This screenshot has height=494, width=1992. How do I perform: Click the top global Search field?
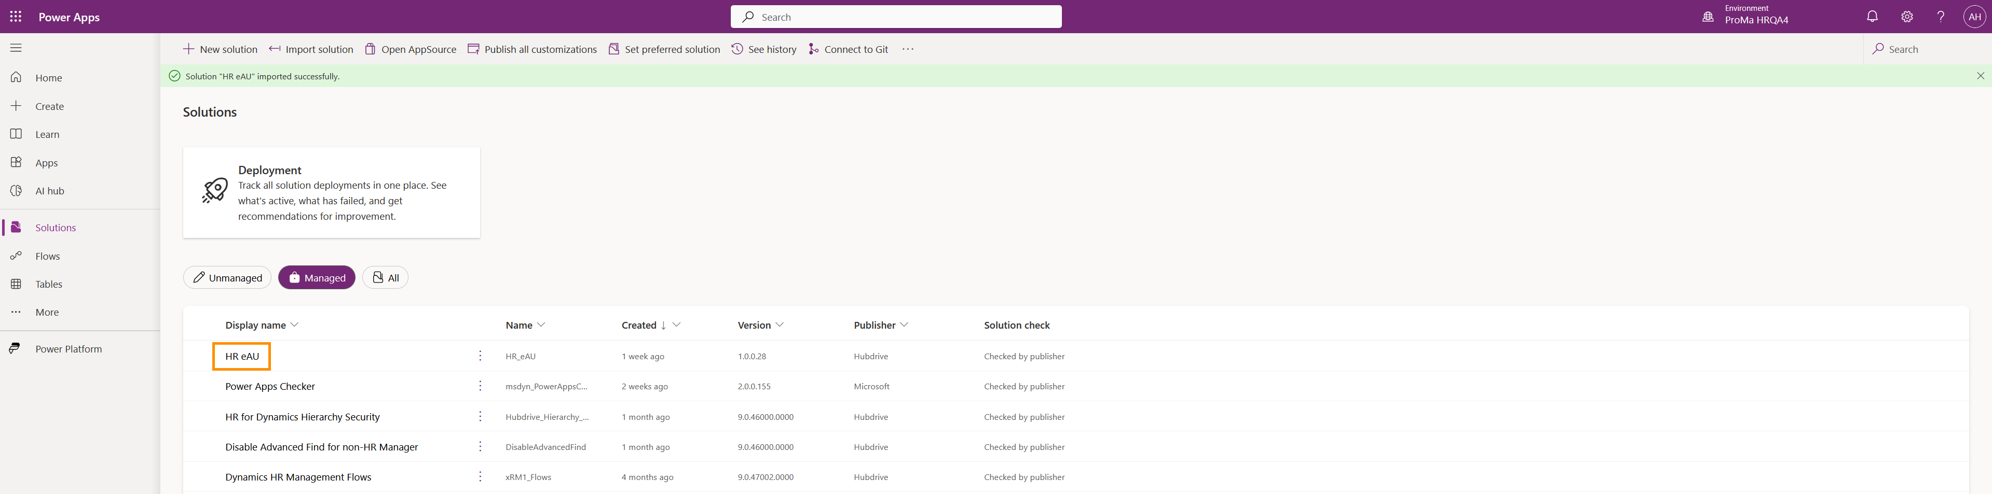(x=895, y=17)
